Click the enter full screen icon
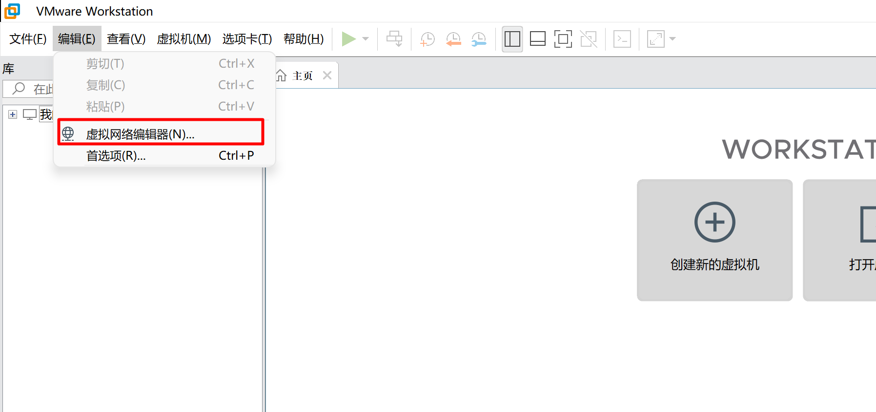Viewport: 876px width, 412px height. tap(563, 39)
